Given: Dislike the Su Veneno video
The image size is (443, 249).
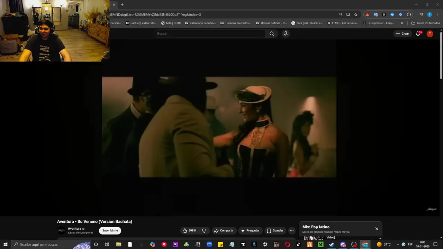Looking at the screenshot, I should (x=204, y=231).
